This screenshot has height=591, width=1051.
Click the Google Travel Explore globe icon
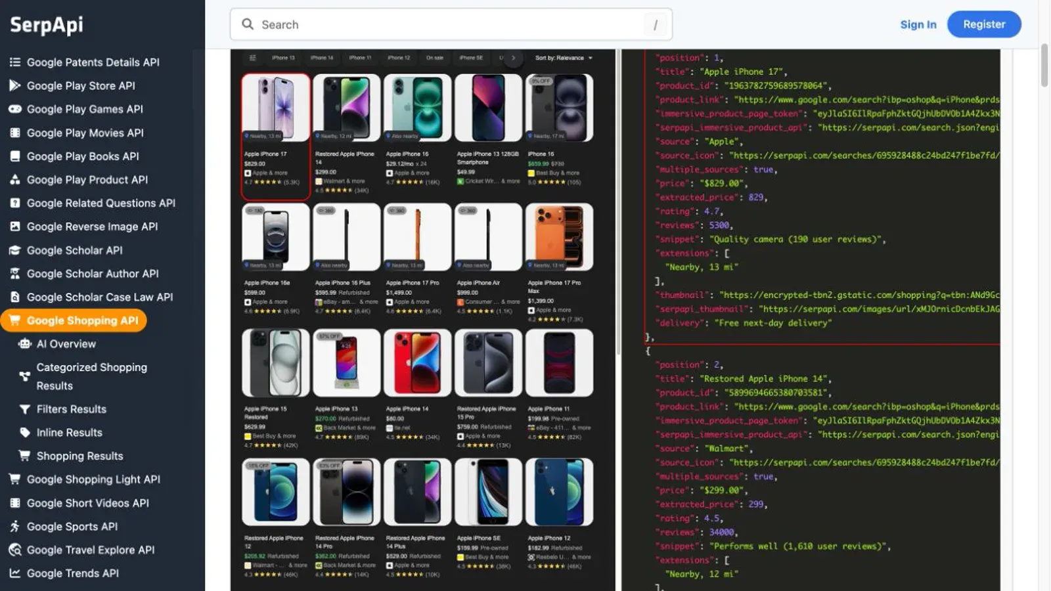pyautogui.click(x=14, y=550)
